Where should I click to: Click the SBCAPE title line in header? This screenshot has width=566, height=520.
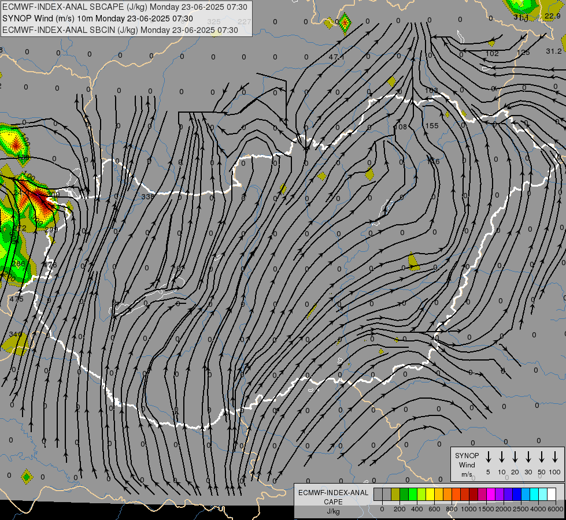(x=125, y=7)
